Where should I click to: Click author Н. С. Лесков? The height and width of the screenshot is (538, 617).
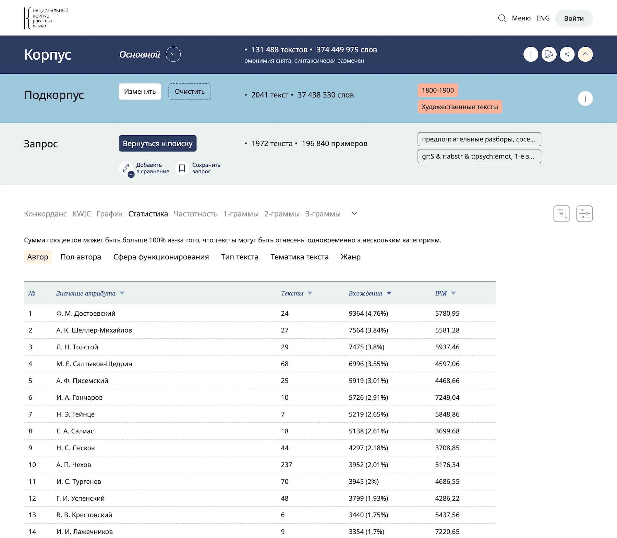[x=75, y=448]
